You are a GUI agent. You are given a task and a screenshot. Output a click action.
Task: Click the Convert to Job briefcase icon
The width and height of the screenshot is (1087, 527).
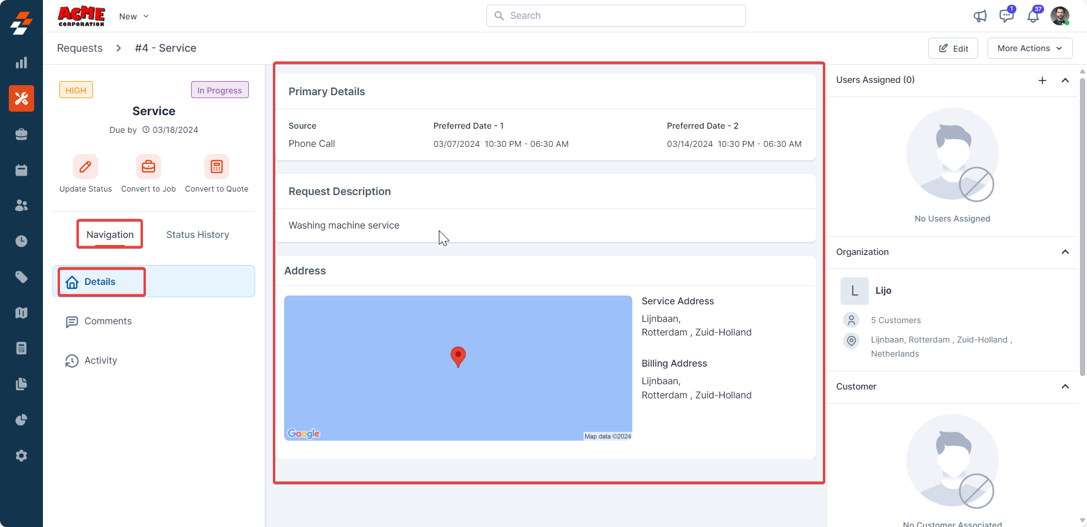coord(148,167)
